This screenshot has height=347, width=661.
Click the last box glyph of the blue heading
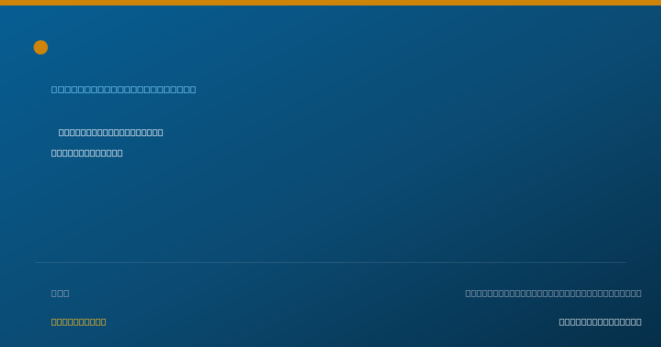pos(193,89)
